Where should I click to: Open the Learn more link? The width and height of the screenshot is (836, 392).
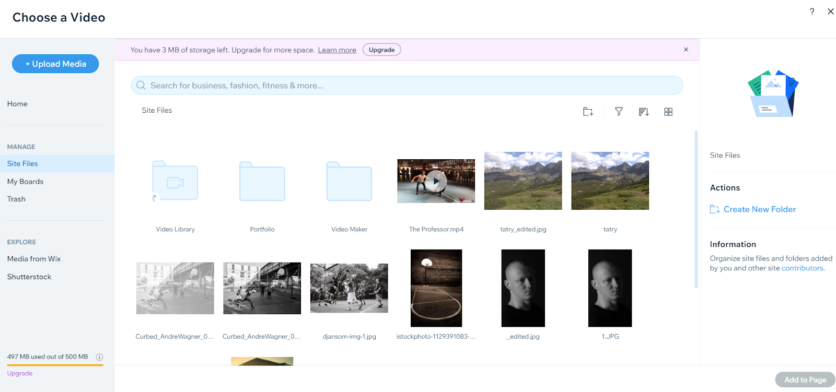click(x=337, y=50)
